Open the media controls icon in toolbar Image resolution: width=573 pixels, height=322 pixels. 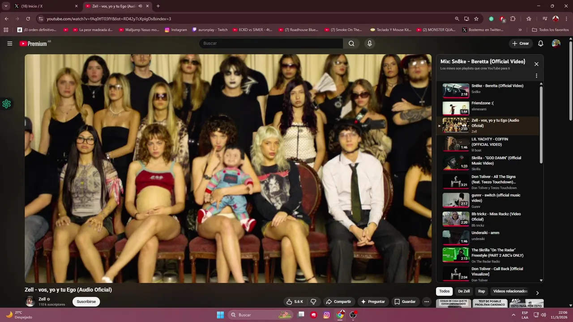[x=544, y=19]
